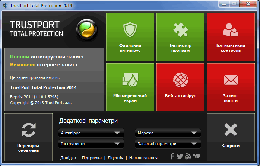Click the shield icon in title bar
The image size is (260, 166).
pyautogui.click(x=5, y=6)
